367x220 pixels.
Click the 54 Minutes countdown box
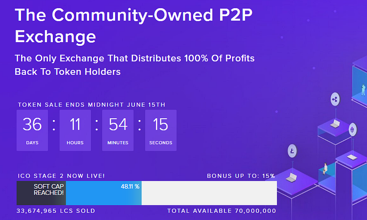pos(118,130)
